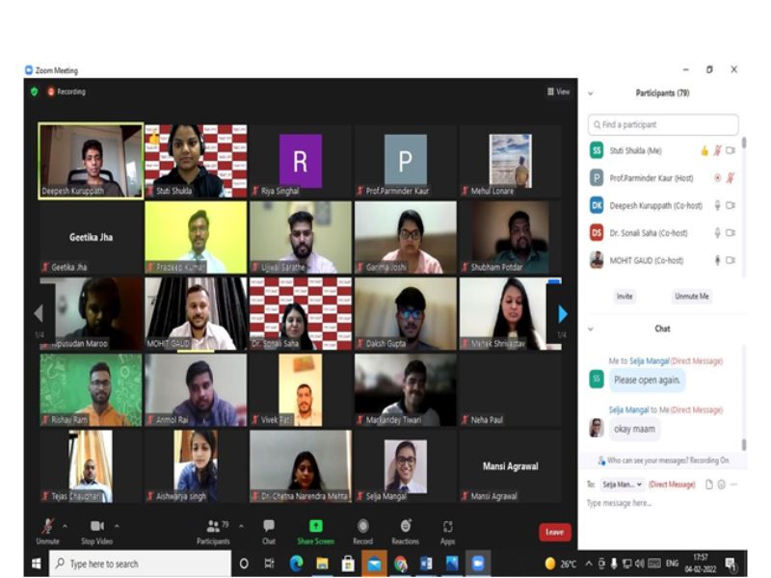Go to previous page of video gallery
Image resolution: width=771 pixels, height=578 pixels.
pos(39,314)
